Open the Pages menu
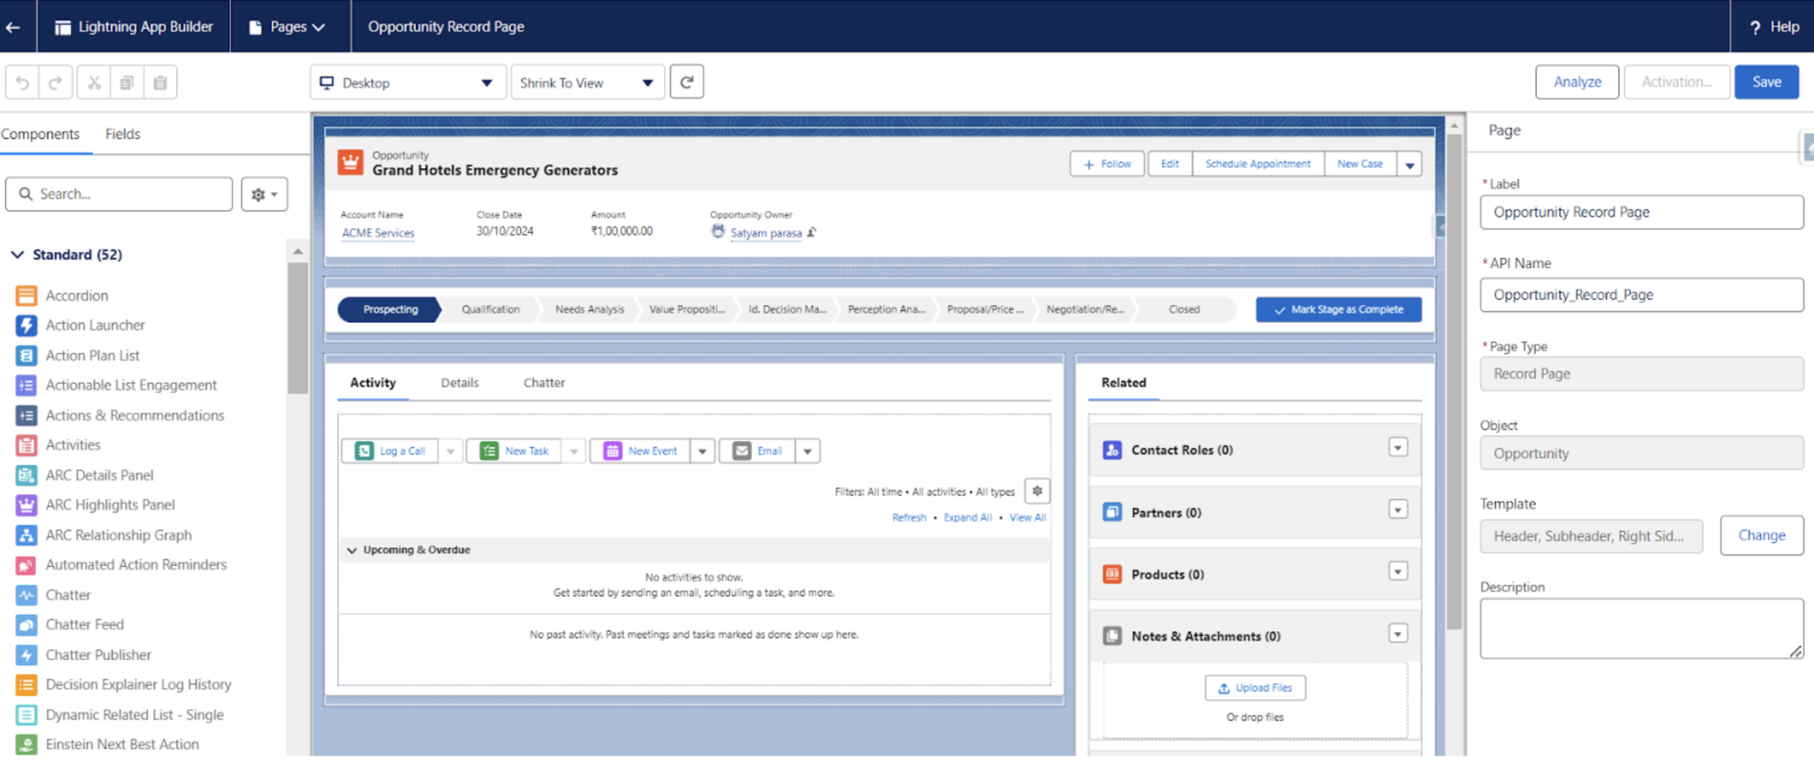 288,27
